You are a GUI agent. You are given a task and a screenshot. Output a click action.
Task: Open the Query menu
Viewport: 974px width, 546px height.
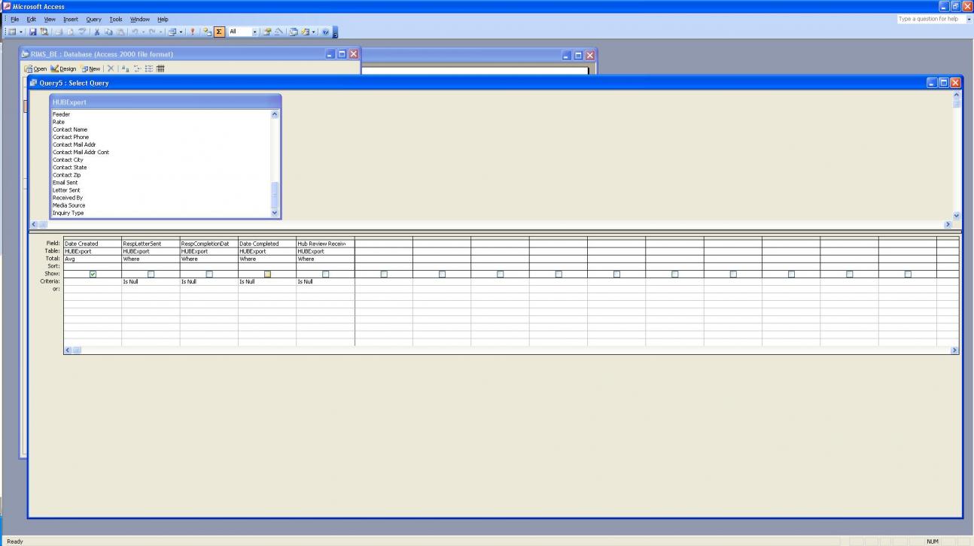[93, 19]
